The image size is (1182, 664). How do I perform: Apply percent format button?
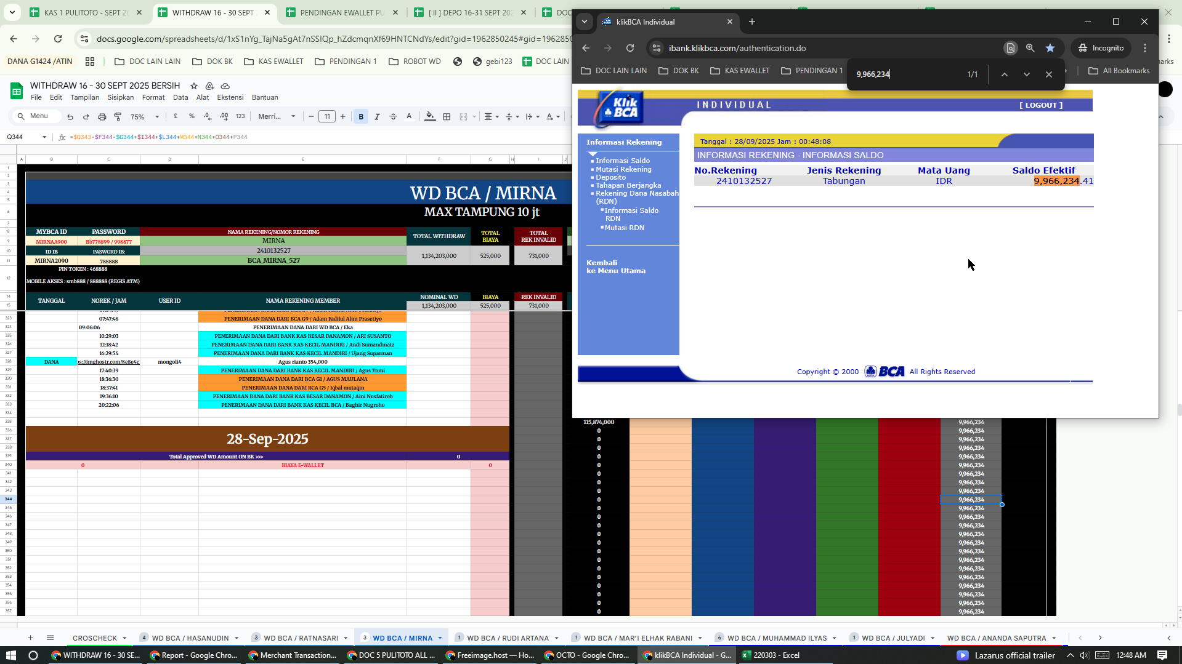(192, 116)
